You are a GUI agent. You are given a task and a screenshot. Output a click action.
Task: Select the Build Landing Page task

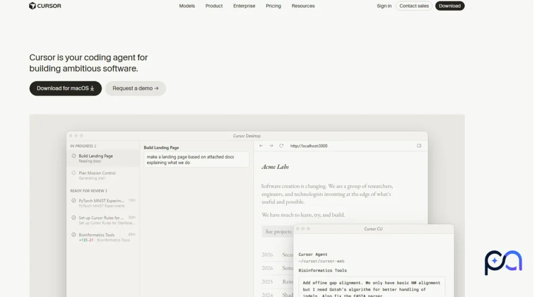103,159
